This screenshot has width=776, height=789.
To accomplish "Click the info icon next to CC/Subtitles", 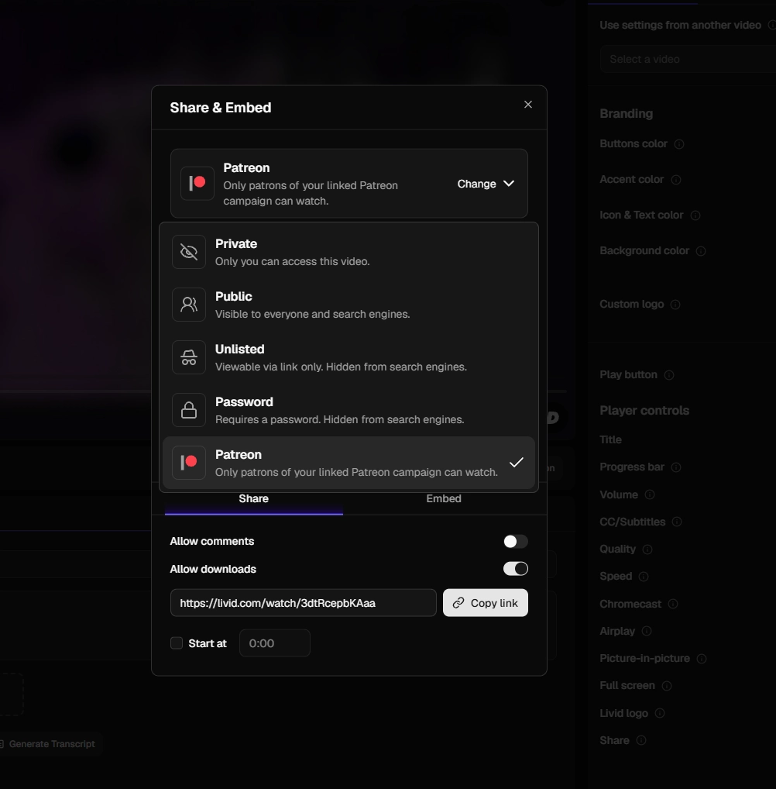I will click(677, 522).
